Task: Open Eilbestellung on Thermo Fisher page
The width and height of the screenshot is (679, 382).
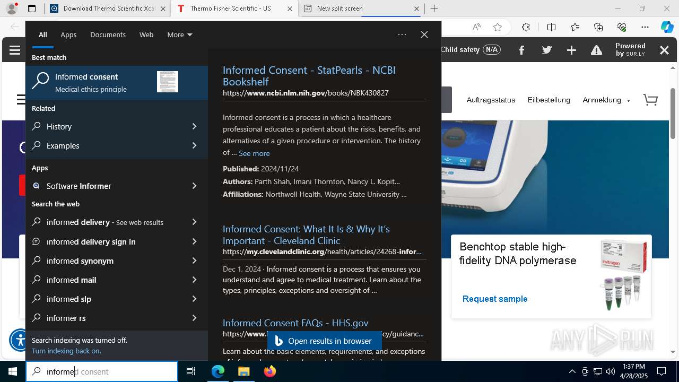Action: (x=549, y=100)
